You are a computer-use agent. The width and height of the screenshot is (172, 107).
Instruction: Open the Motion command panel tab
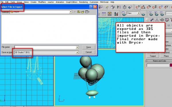[162, 20]
